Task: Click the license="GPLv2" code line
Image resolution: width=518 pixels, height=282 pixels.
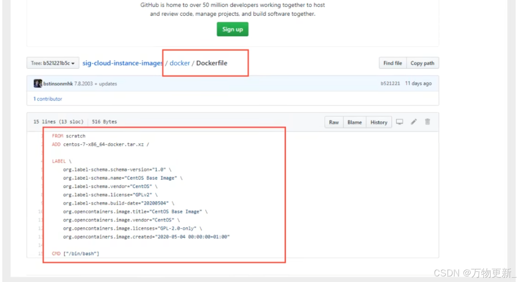Action: [110, 195]
